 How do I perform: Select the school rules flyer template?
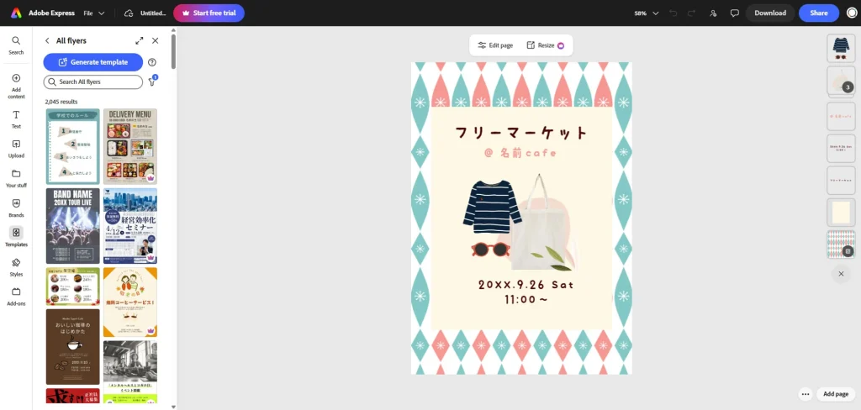pyautogui.click(x=73, y=146)
